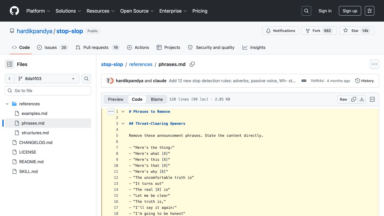
Task: Expand the Solutions menu
Action: point(68,11)
